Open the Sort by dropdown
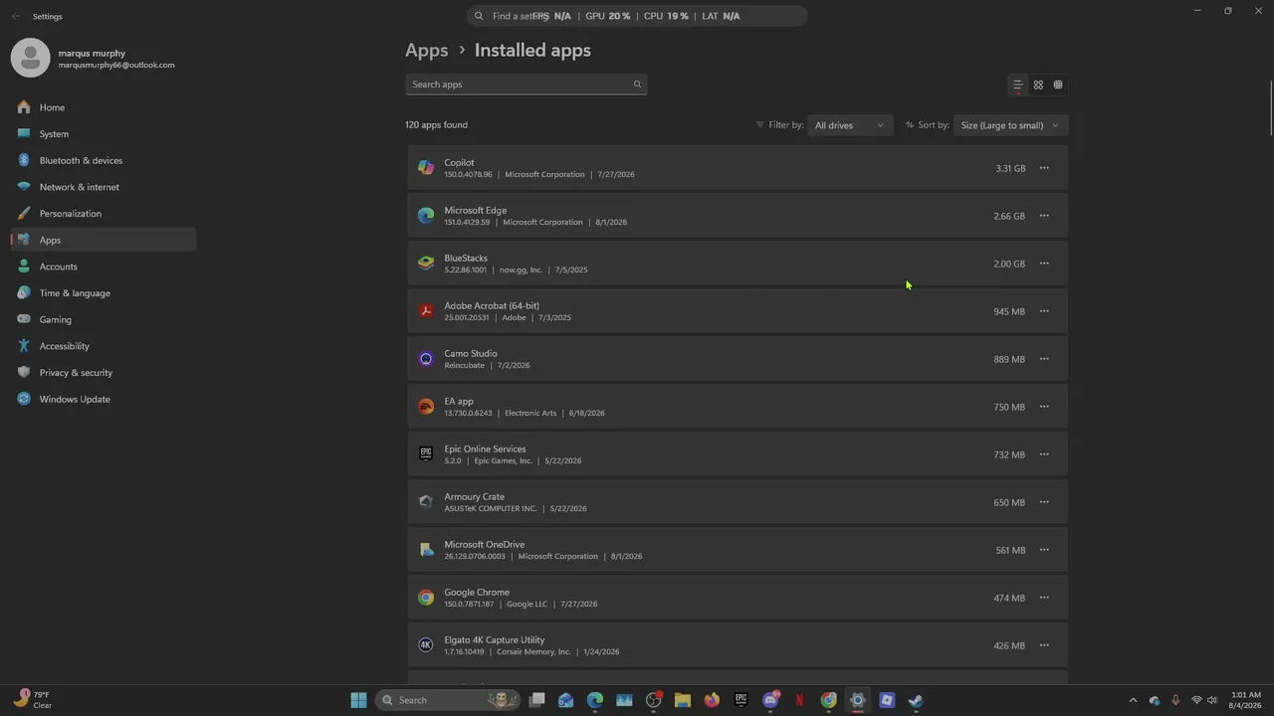Image resolution: width=1274 pixels, height=716 pixels. pyautogui.click(x=1010, y=125)
